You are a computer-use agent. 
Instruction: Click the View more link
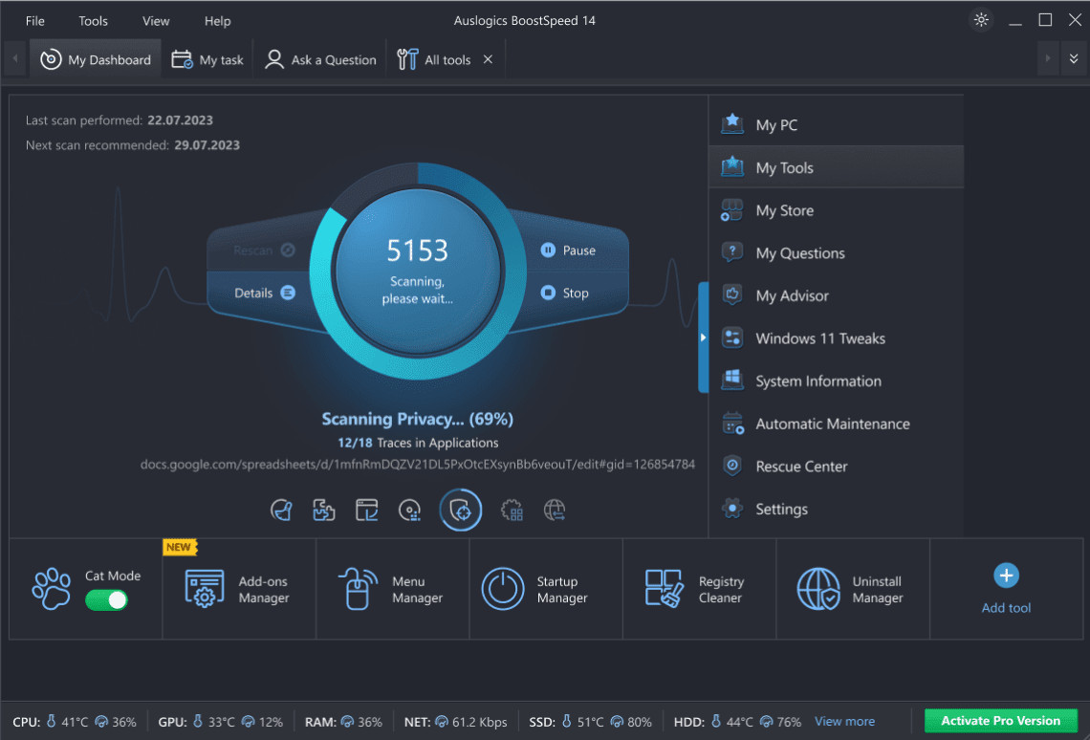point(844,721)
